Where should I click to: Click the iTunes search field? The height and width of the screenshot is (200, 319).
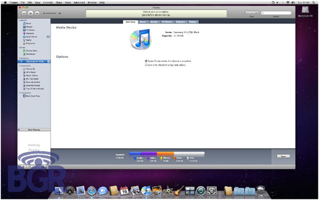tap(276, 12)
